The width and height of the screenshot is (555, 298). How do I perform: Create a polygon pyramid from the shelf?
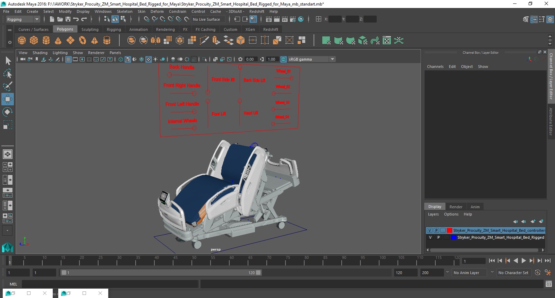(94, 41)
